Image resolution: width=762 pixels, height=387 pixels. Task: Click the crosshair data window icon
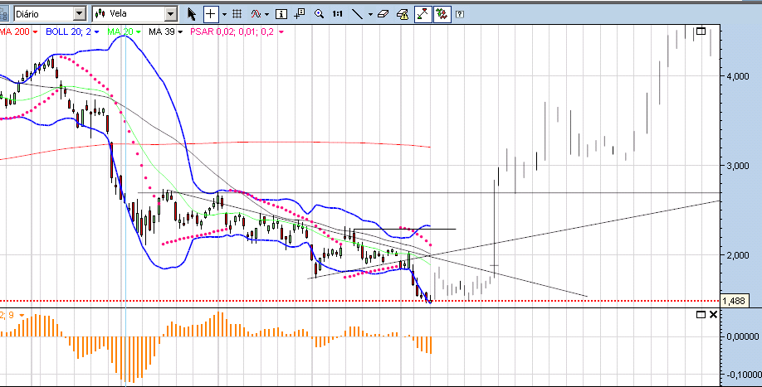(x=300, y=13)
